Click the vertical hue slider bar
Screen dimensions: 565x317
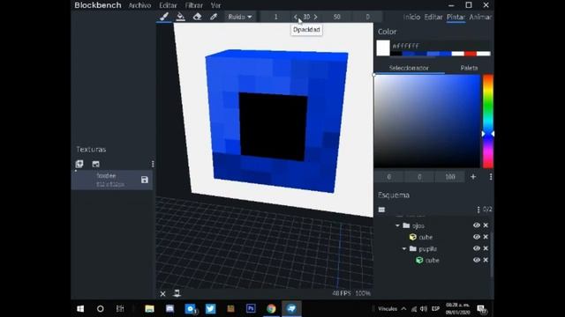coord(488,122)
